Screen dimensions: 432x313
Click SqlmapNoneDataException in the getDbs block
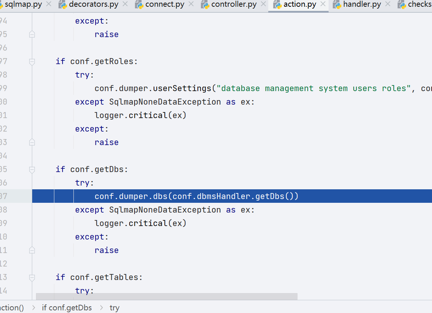[x=165, y=210]
